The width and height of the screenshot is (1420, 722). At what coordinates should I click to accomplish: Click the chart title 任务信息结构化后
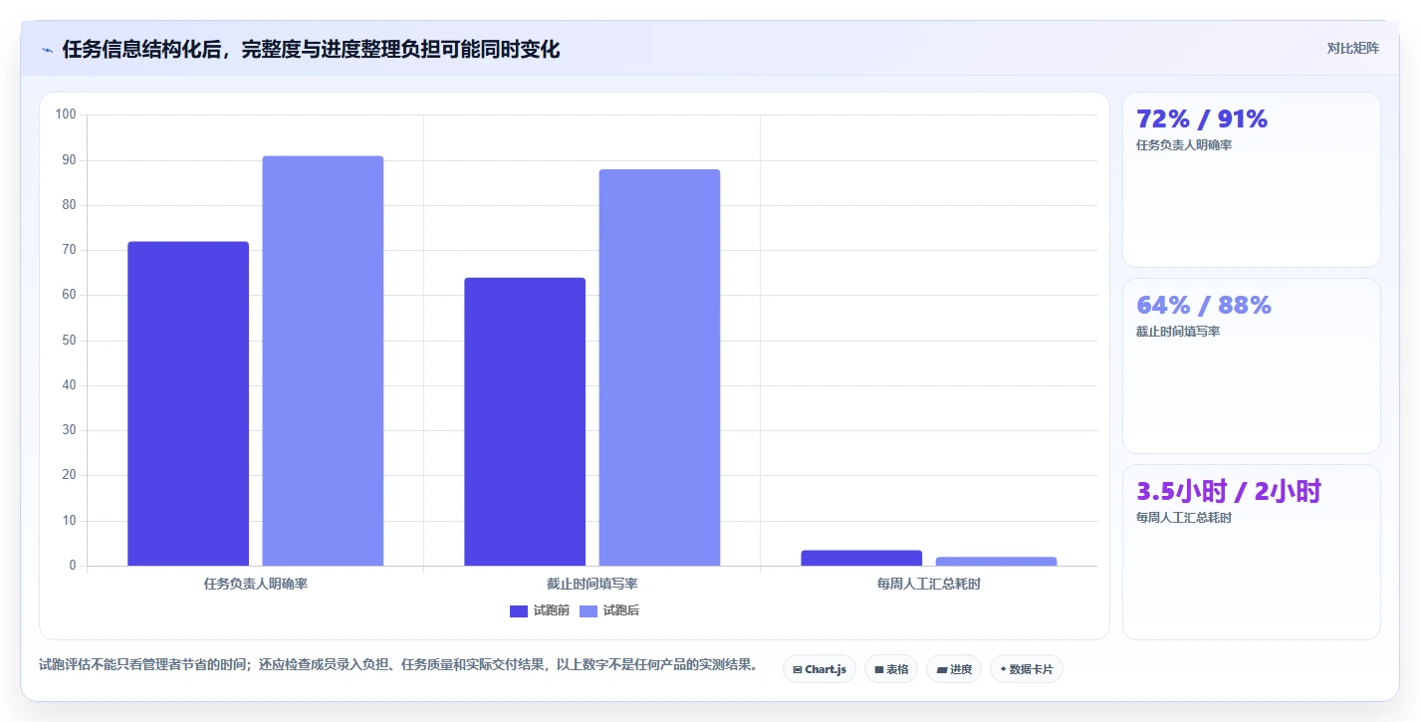[311, 49]
